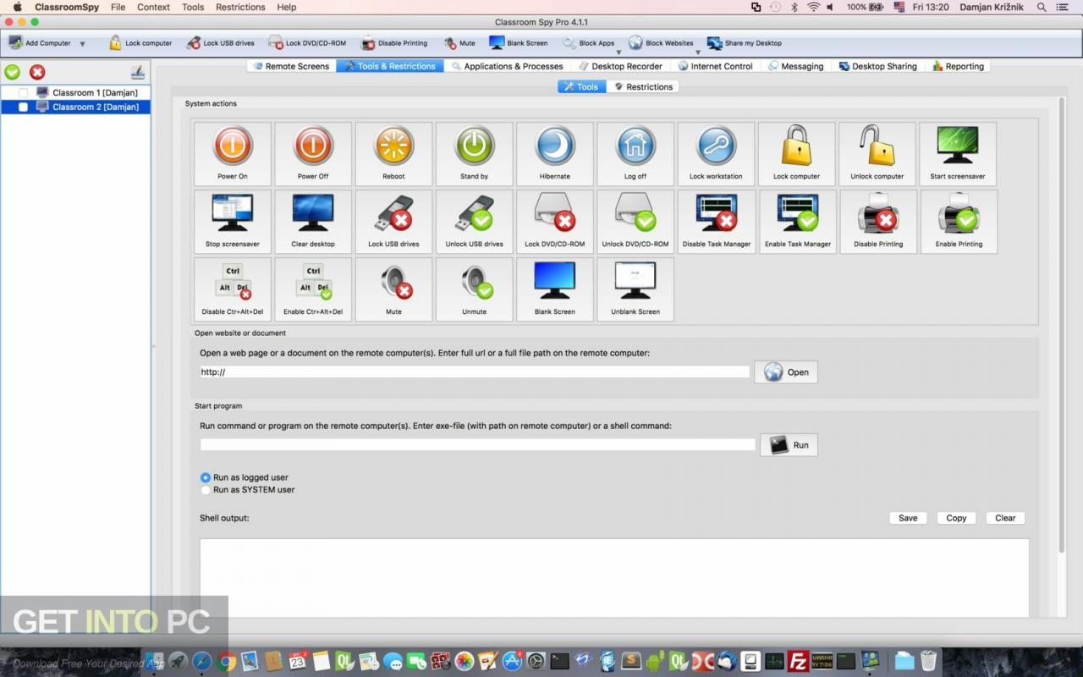The height and width of the screenshot is (677, 1083).
Task: Select Run as logged user radio
Action: pyautogui.click(x=206, y=478)
